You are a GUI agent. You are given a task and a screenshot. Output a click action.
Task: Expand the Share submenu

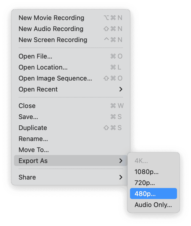click(27, 177)
